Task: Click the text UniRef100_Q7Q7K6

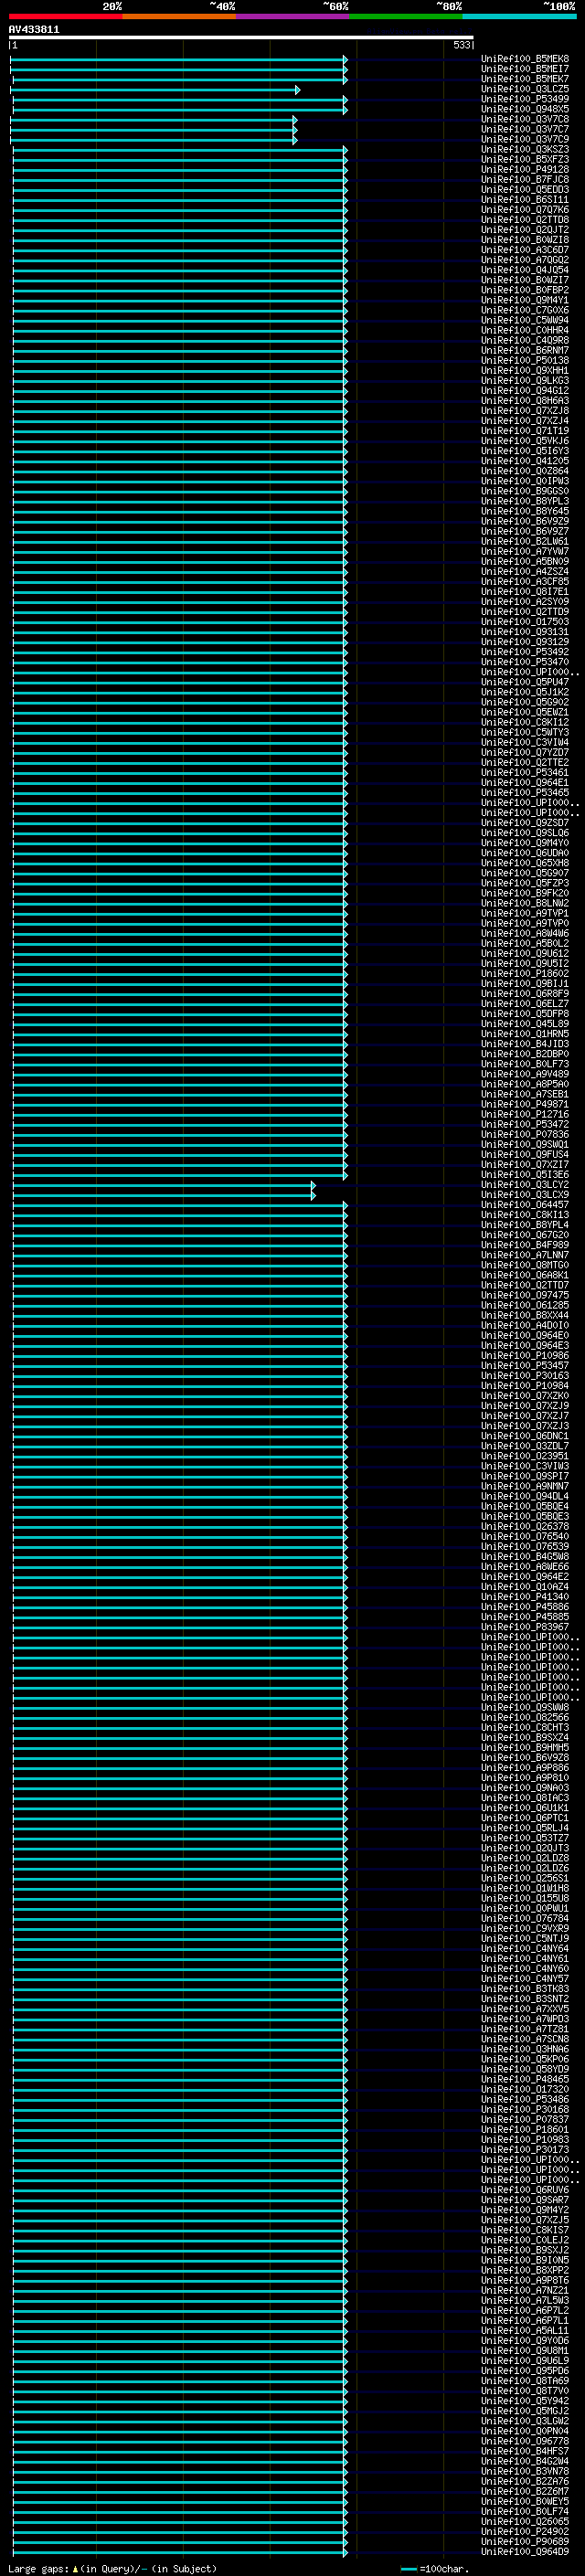Action: 524,209
